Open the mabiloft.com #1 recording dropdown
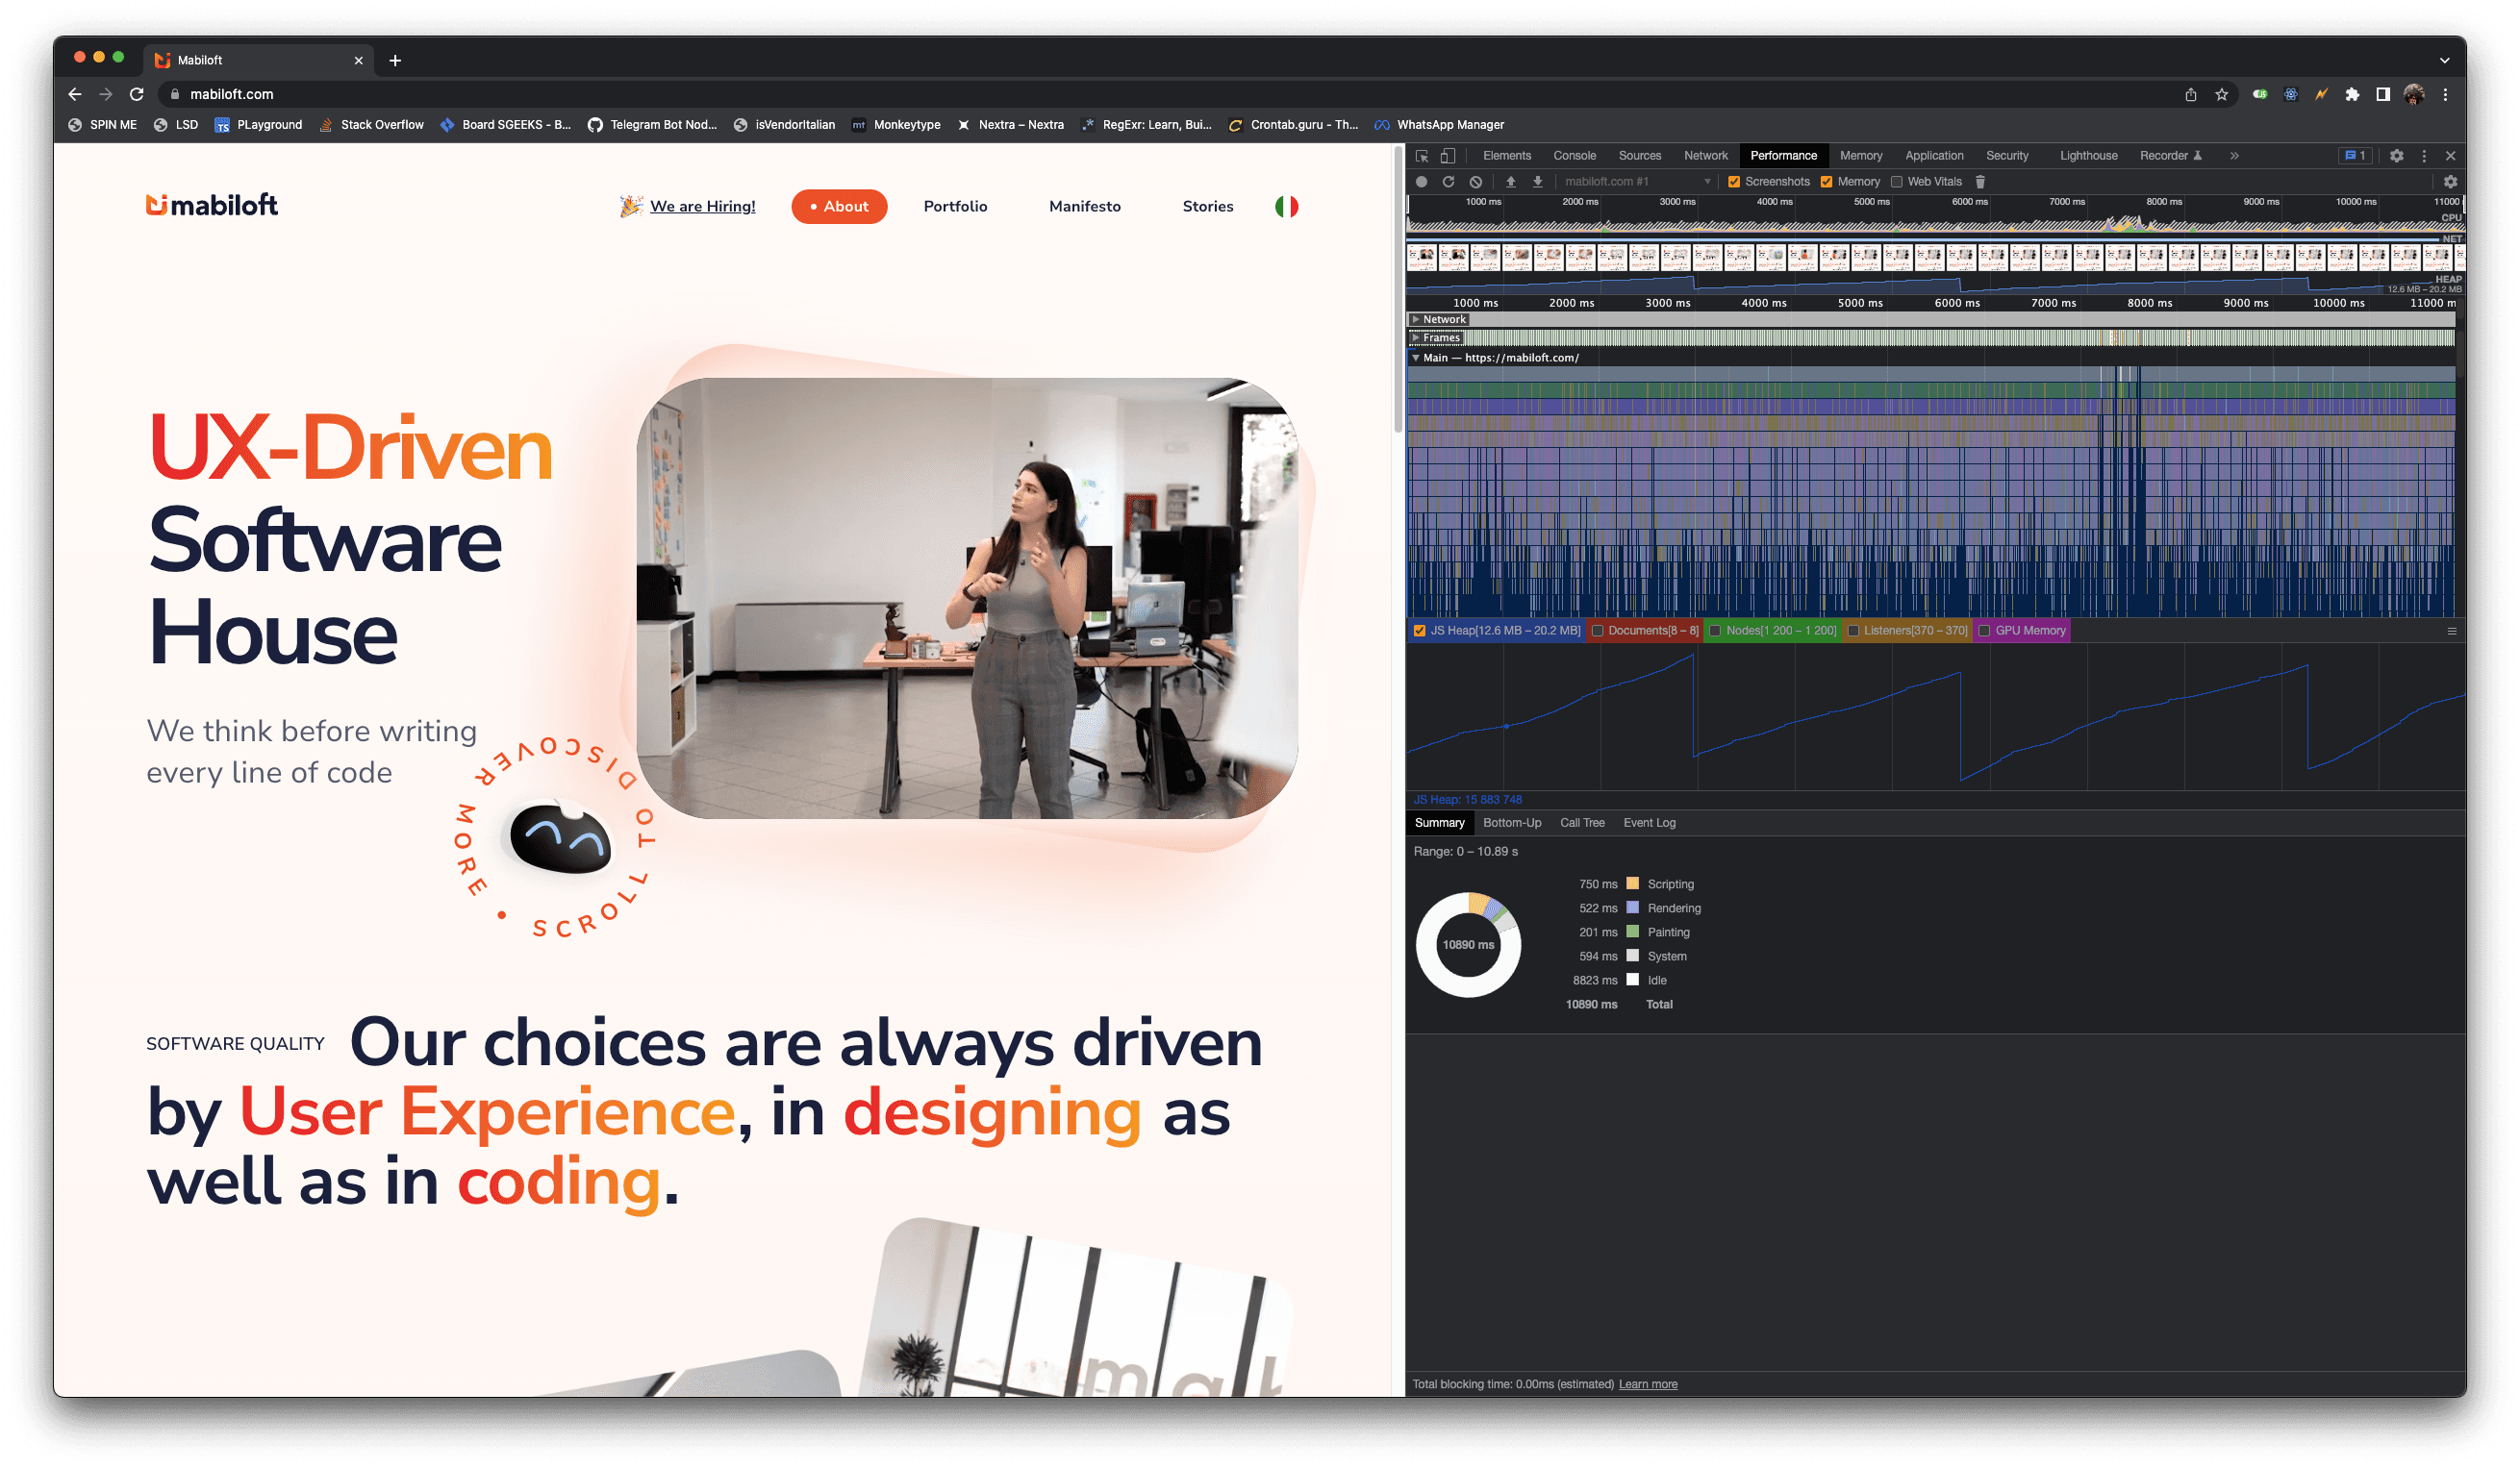 pyautogui.click(x=1637, y=182)
